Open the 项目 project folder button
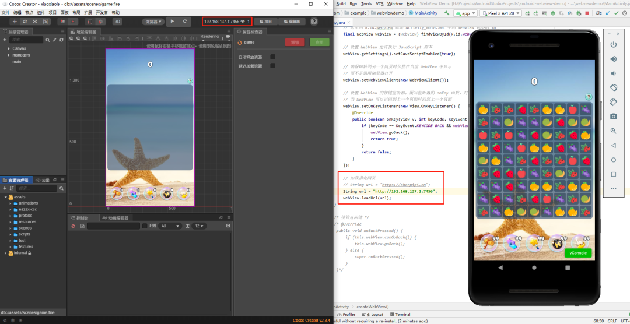The image size is (630, 324). [265, 22]
